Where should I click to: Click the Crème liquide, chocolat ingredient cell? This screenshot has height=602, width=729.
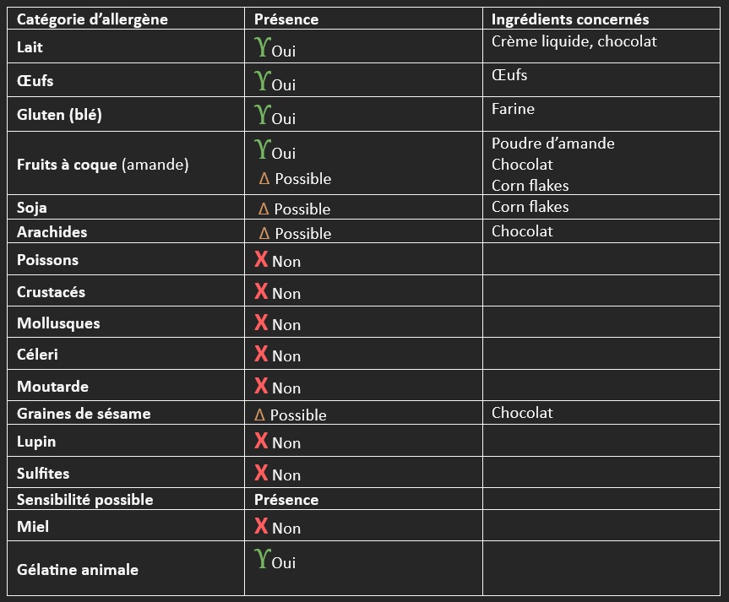601,46
